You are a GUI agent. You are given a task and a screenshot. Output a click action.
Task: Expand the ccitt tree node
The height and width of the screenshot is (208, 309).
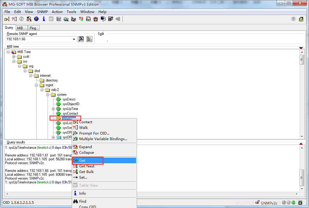[x=14, y=57]
